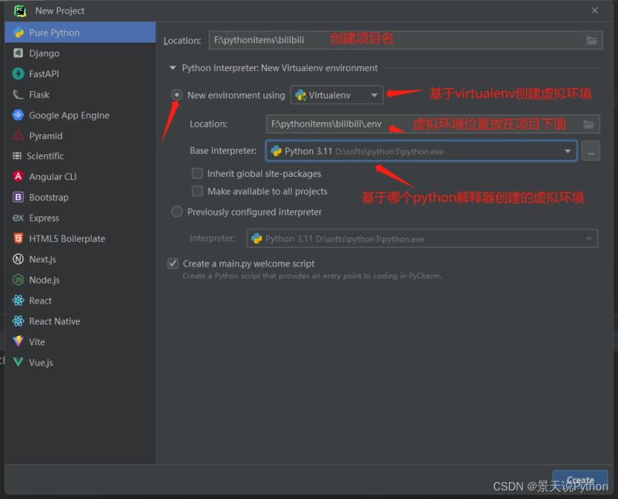The width and height of the screenshot is (618, 499).
Task: Click the virtualenv Location path field
Action: 433,124
